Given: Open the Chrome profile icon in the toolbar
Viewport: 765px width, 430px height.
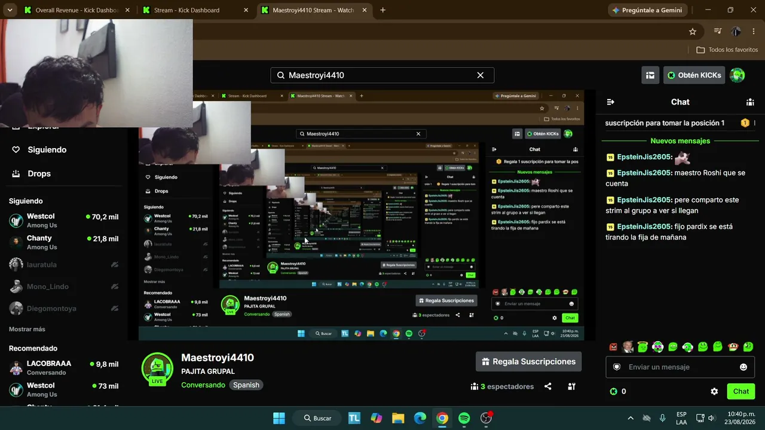Looking at the screenshot, I should [x=736, y=32].
